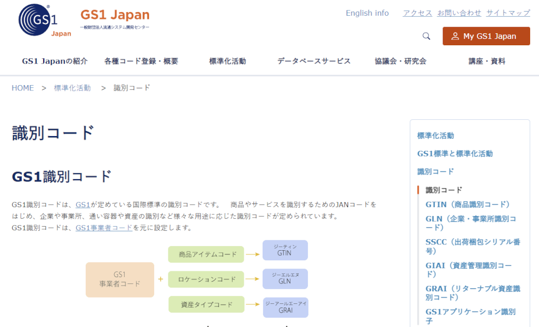Open the GS1 Japanの紹介 menu
Screen dimensions: 539x327
[55, 61]
